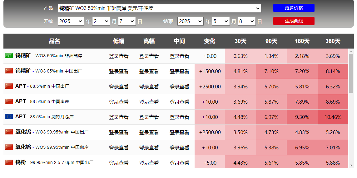The image size is (357, 178).
Task: Click the China flag icon for 氧化钨 中国出厂
Action: pyautogui.click(x=9, y=132)
